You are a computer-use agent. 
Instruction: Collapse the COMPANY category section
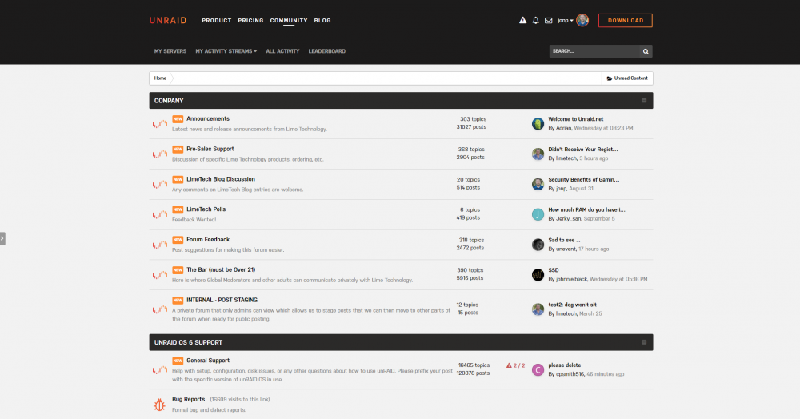(644, 101)
